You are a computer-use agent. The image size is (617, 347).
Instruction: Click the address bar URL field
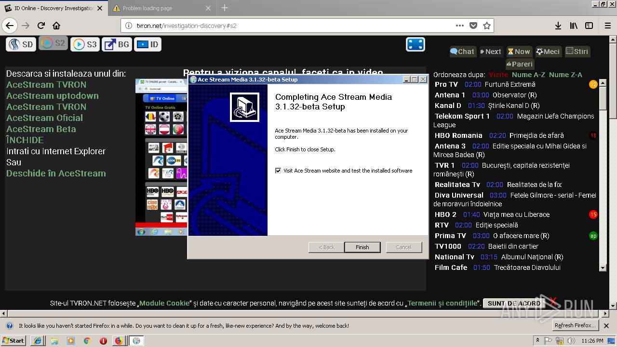[294, 26]
